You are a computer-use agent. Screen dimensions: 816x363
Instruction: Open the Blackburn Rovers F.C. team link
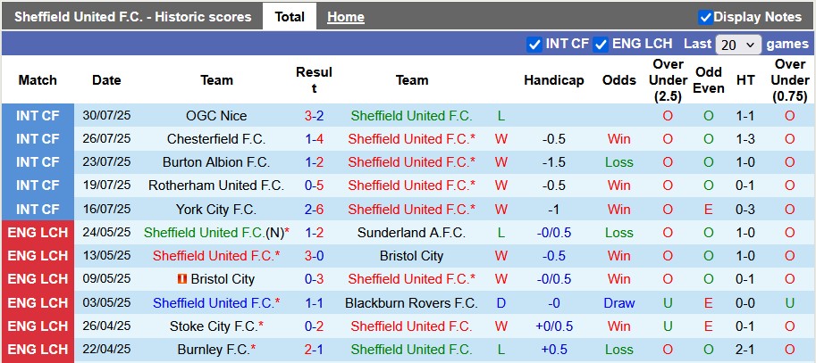(411, 302)
